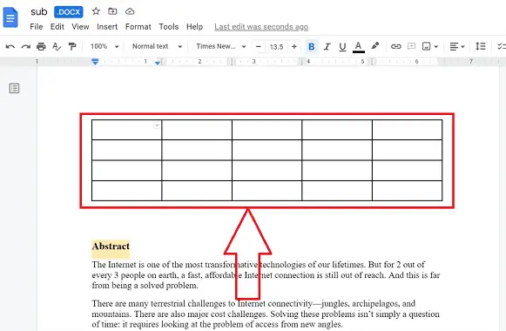Open the 'Last edit was seconds ago' link

tap(261, 27)
